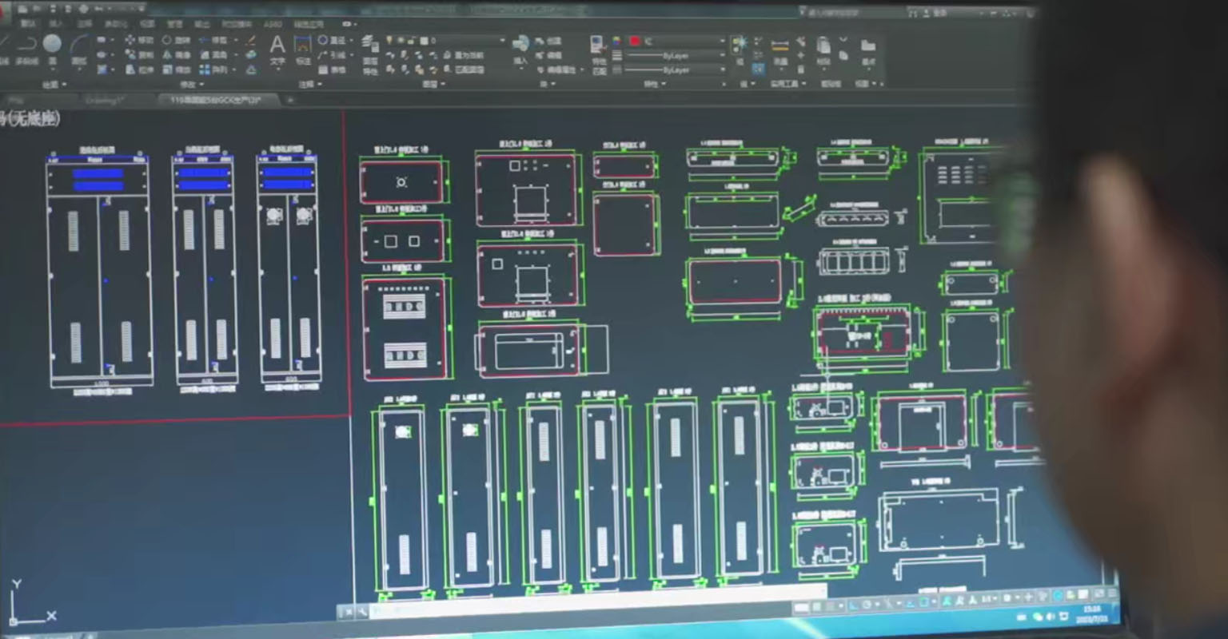Toggle Ortho mode in the status bar

854,605
